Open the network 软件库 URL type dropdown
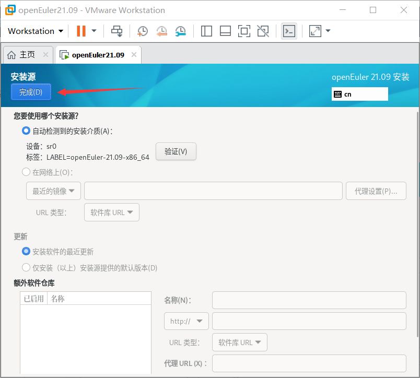Viewport: 420px width, 378px height. point(112,212)
